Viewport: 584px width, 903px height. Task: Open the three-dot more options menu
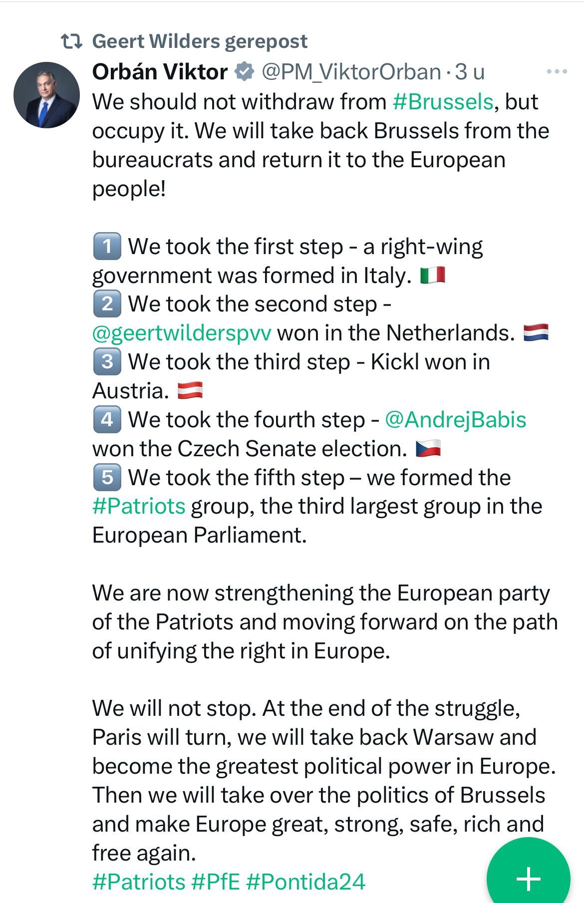(x=557, y=72)
